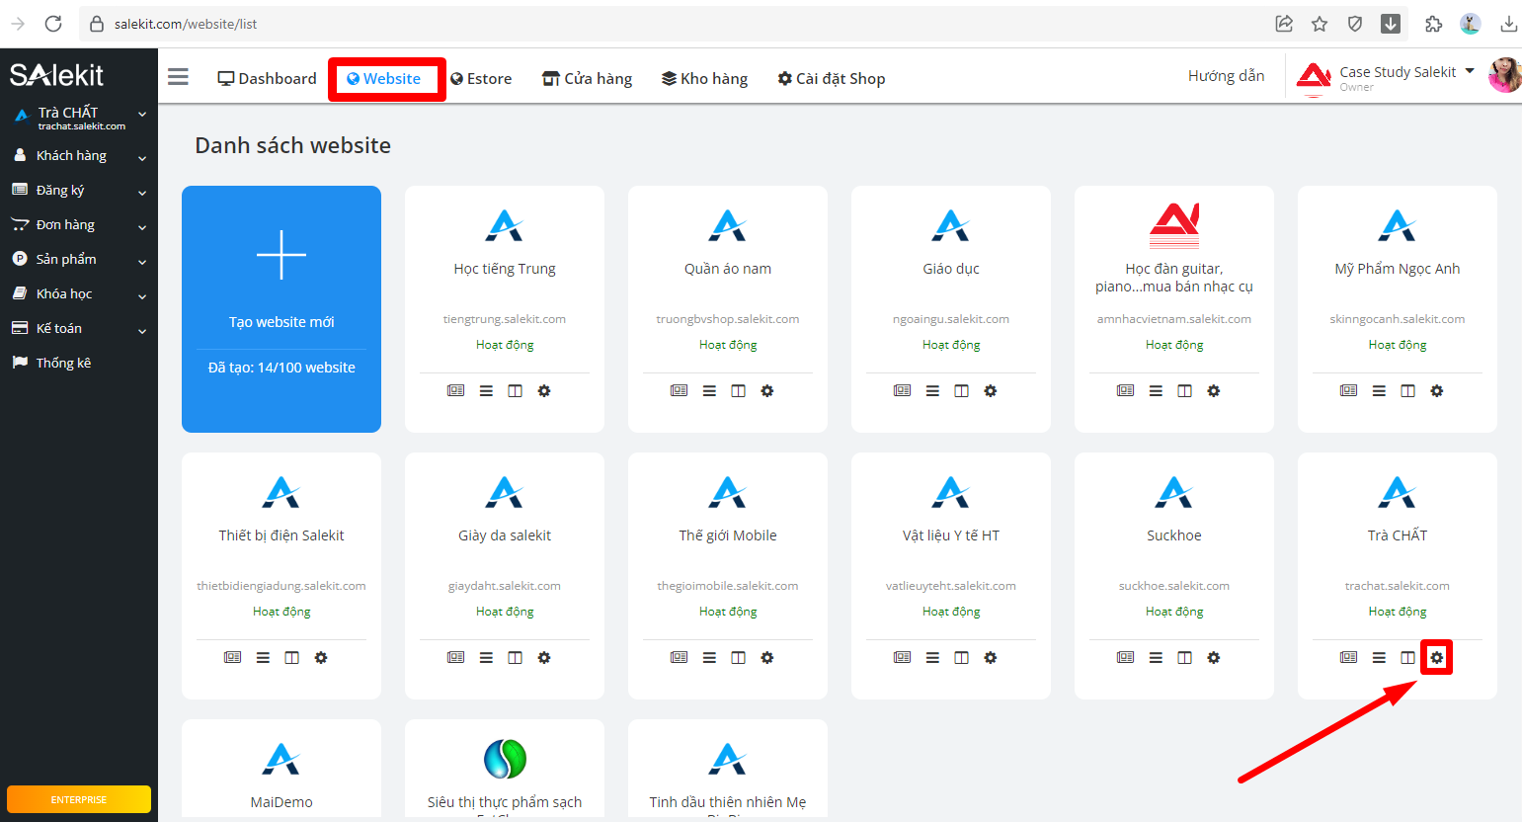Open the Kho hàng tab
Image resolution: width=1522 pixels, height=822 pixels.
(704, 79)
